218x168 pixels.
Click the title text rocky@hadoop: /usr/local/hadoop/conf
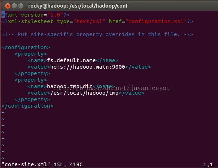[78, 6]
